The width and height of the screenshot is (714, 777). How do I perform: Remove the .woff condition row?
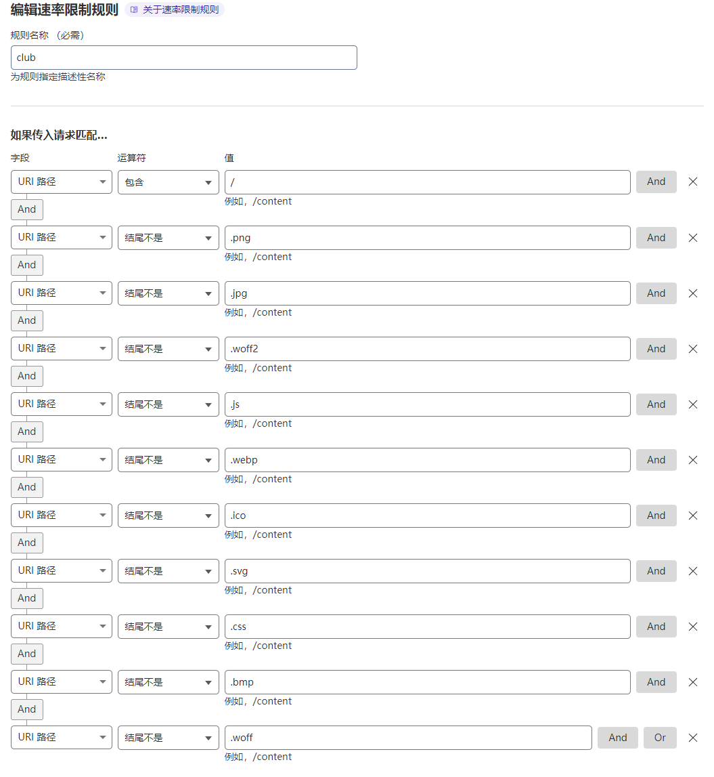coord(692,738)
